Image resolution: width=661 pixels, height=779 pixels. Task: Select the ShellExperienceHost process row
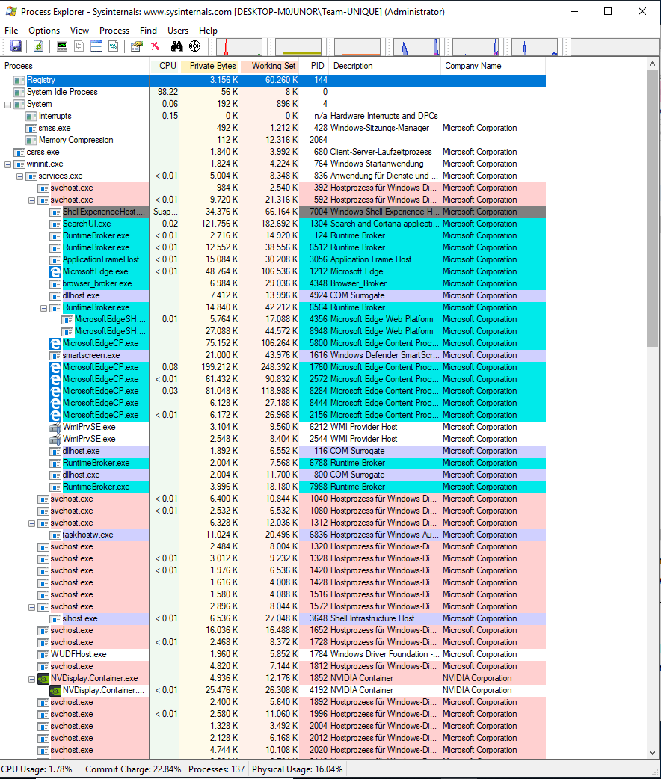point(273,212)
